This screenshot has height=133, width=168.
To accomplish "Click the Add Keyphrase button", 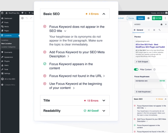I will (143, 92).
